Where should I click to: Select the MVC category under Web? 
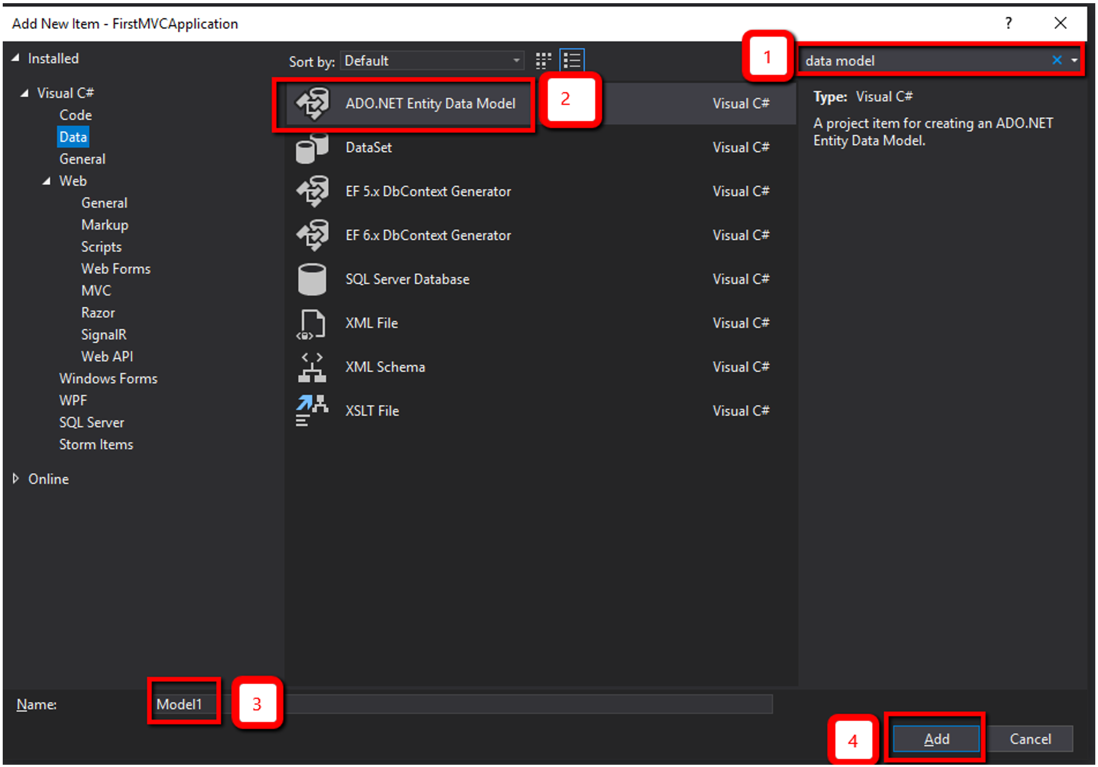pos(96,291)
